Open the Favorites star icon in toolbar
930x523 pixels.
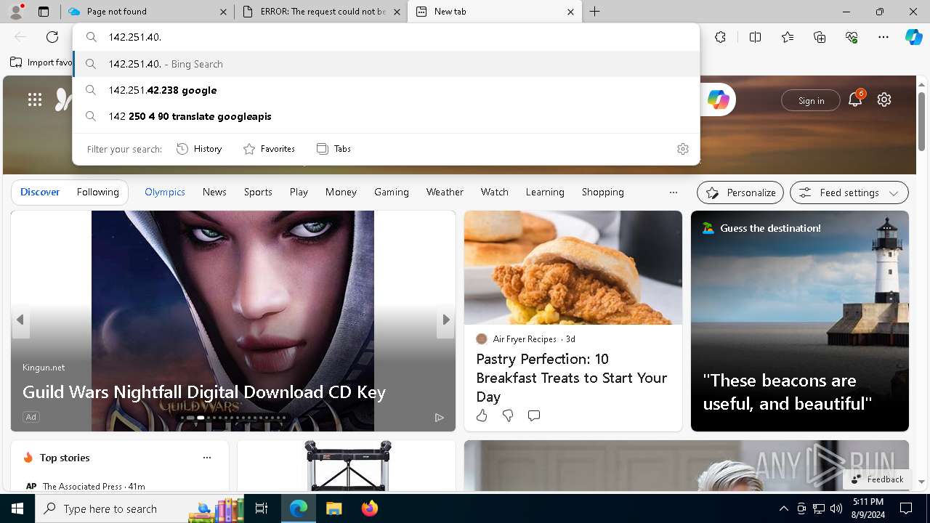click(x=788, y=37)
